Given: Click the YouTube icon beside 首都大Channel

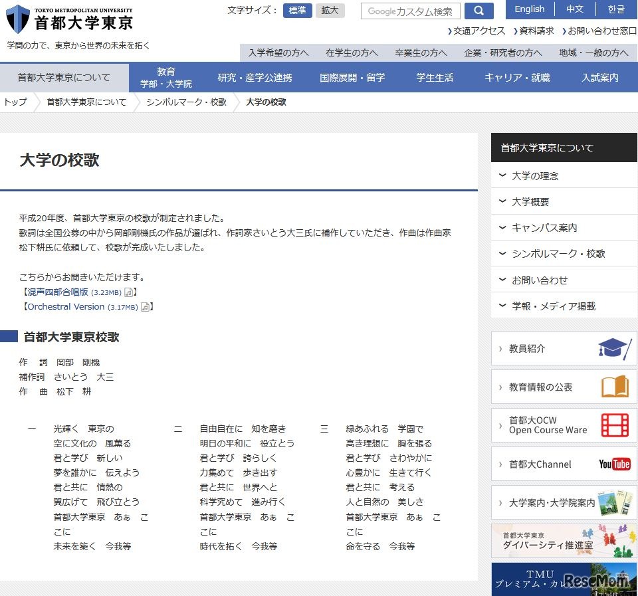Looking at the screenshot, I should [614, 464].
